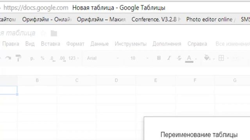
Task: Open Орифлэйм – Макия bookmark
Action: (102, 19)
